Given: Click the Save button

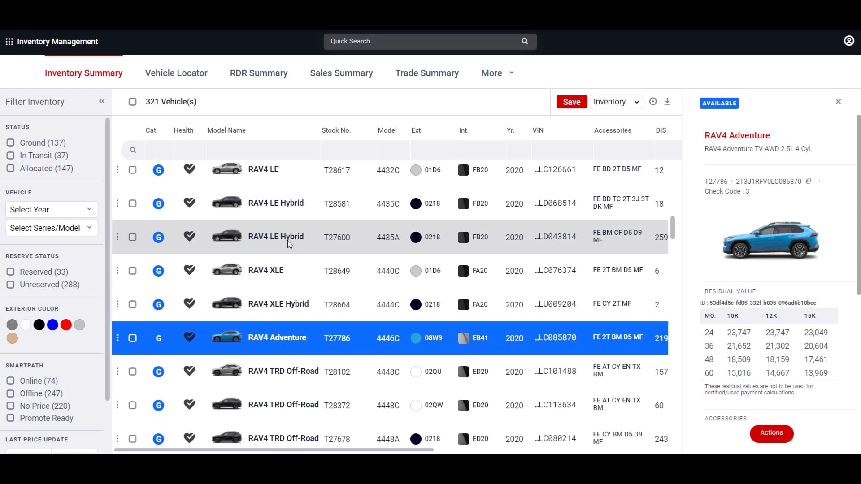Looking at the screenshot, I should [x=571, y=102].
